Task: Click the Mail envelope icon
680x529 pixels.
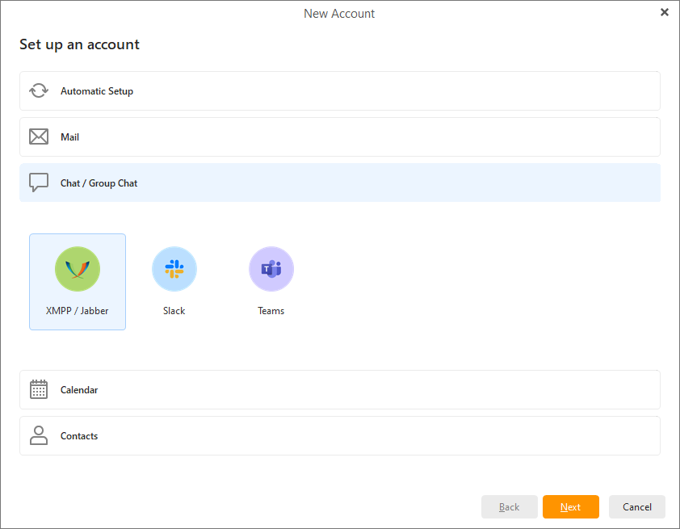Action: (x=39, y=136)
